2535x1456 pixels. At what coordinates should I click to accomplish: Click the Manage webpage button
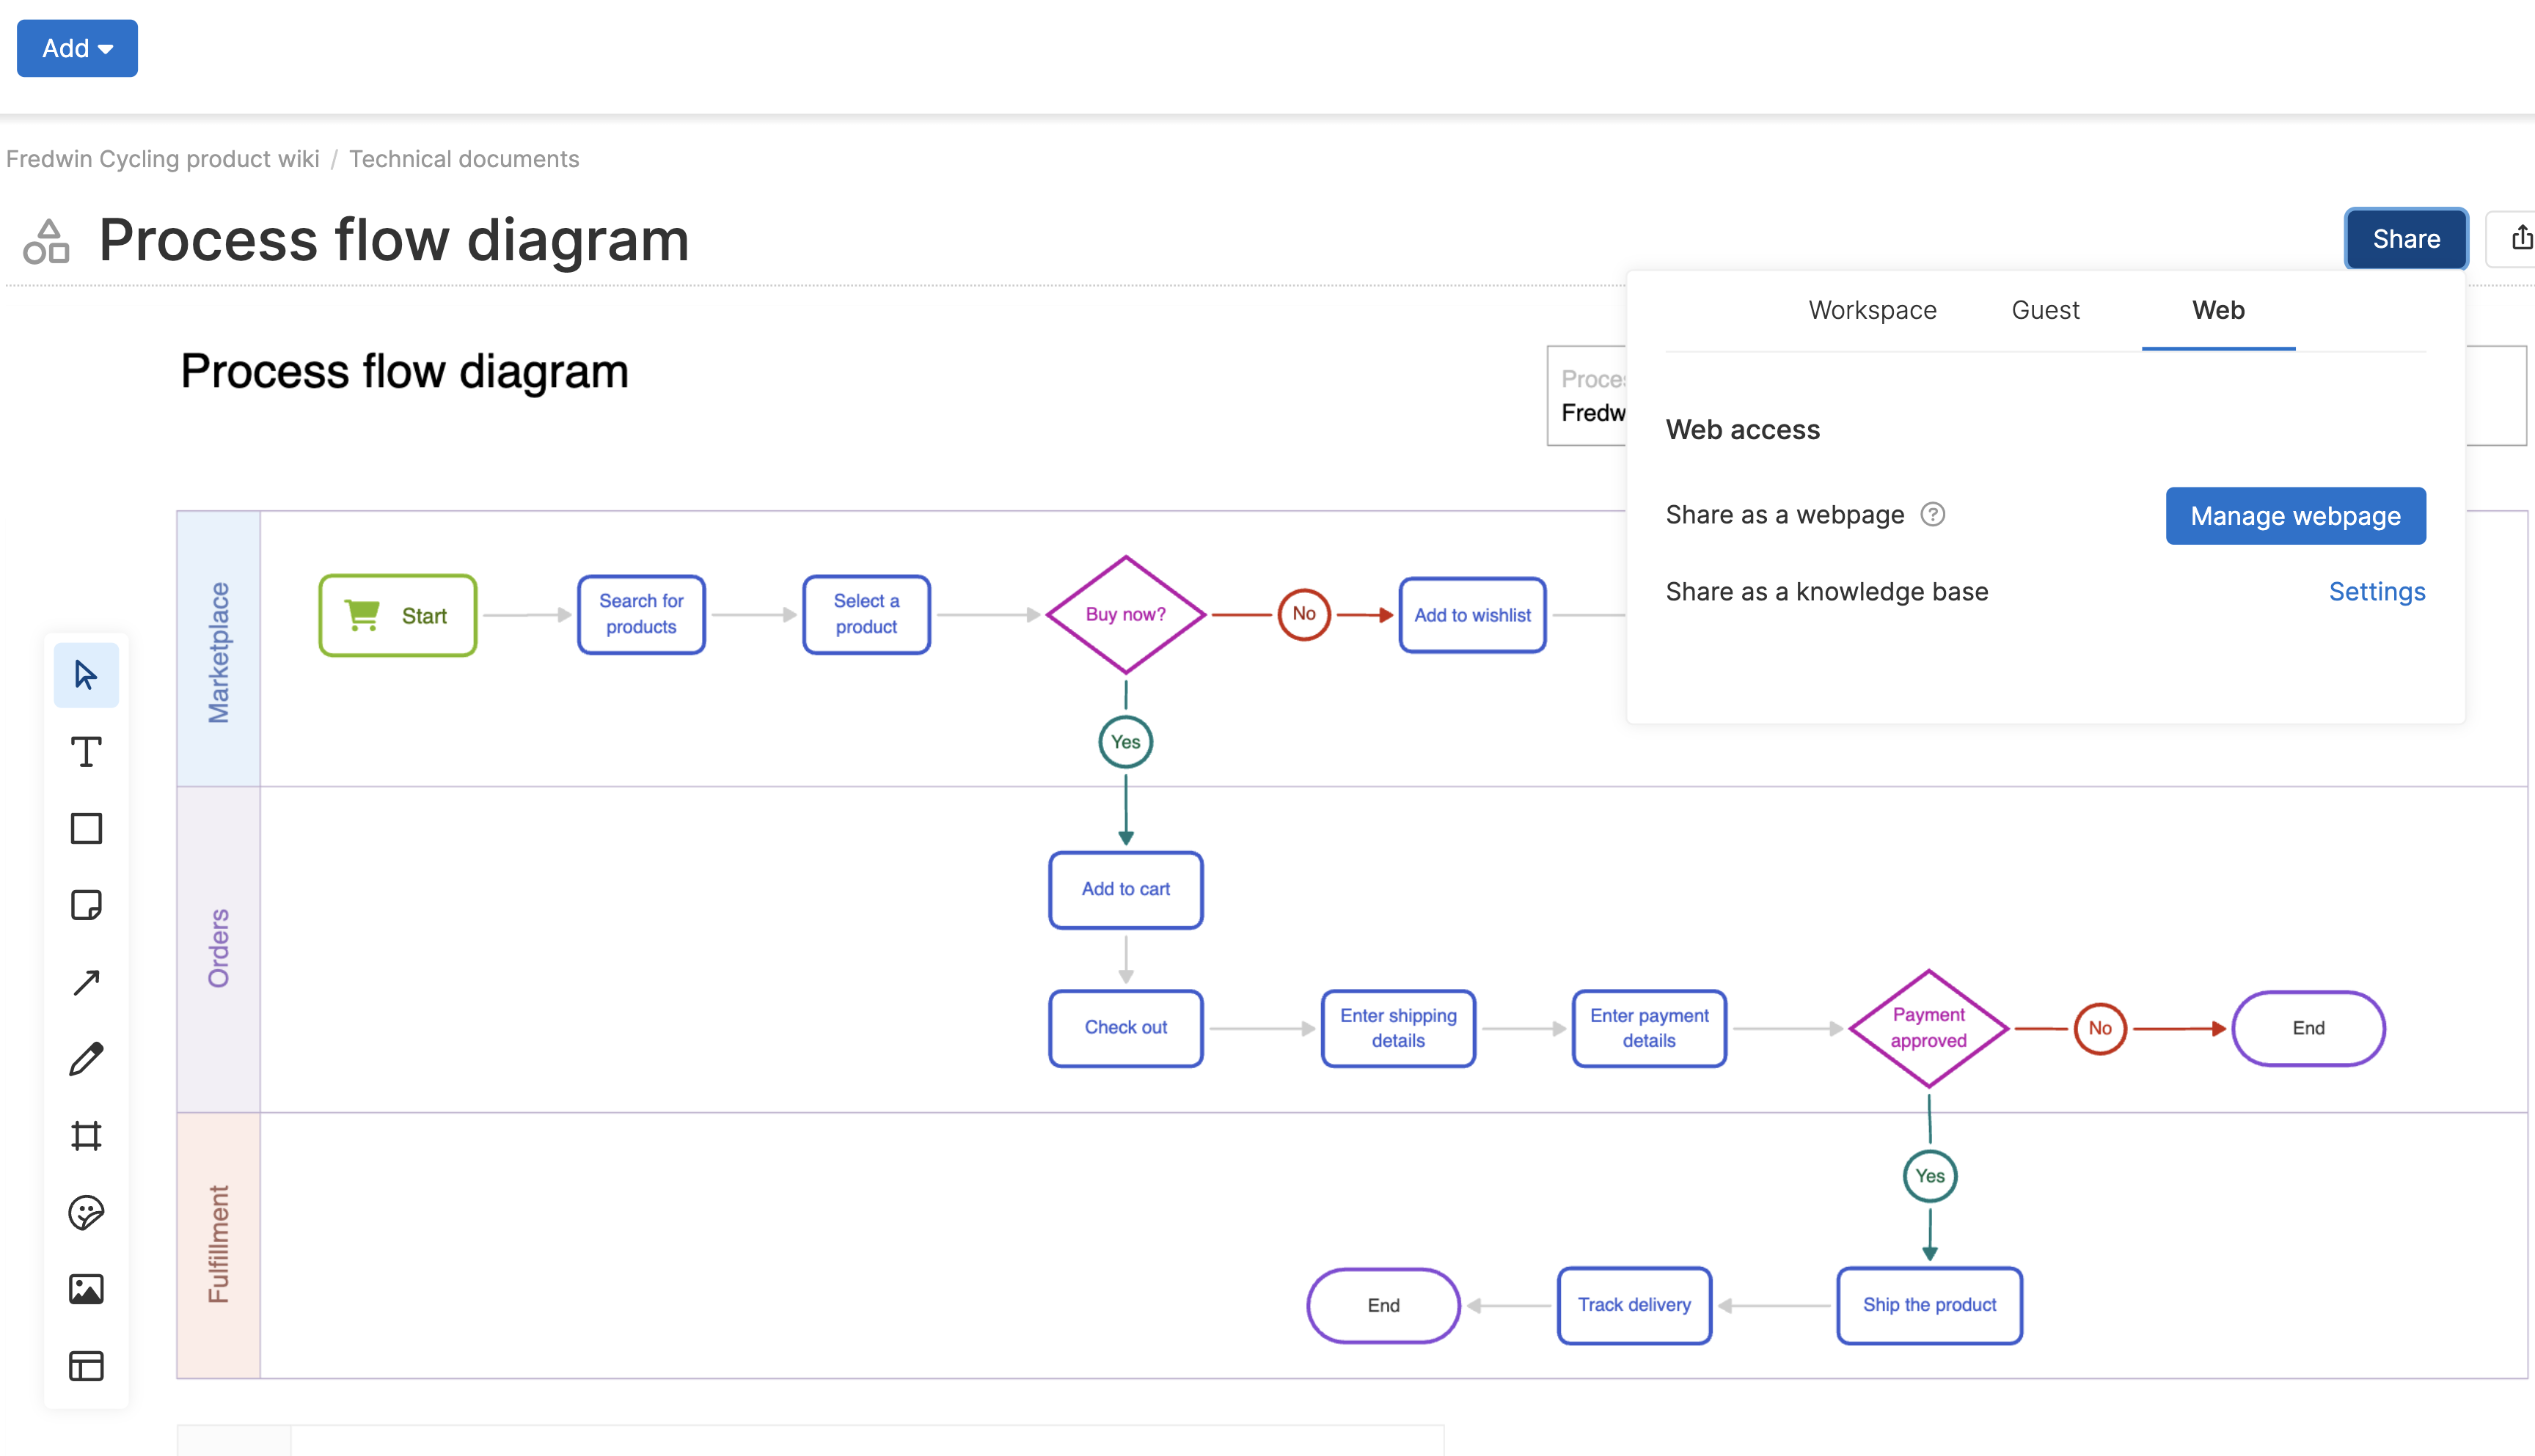pos(2295,515)
